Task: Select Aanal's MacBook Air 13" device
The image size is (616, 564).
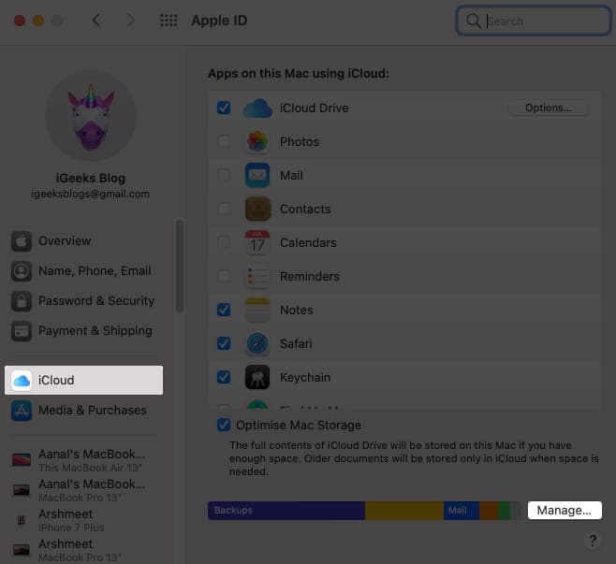Action: pyautogui.click(x=83, y=460)
